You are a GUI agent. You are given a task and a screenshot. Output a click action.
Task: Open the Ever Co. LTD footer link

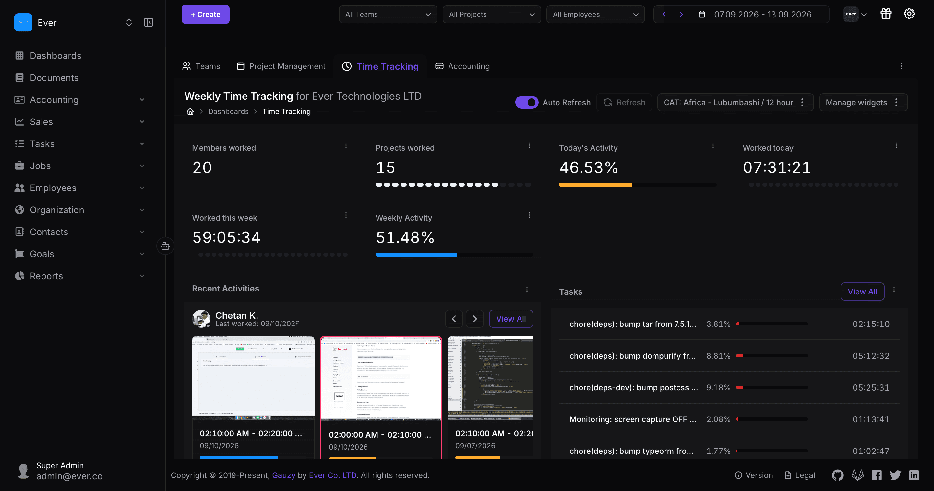coord(332,475)
